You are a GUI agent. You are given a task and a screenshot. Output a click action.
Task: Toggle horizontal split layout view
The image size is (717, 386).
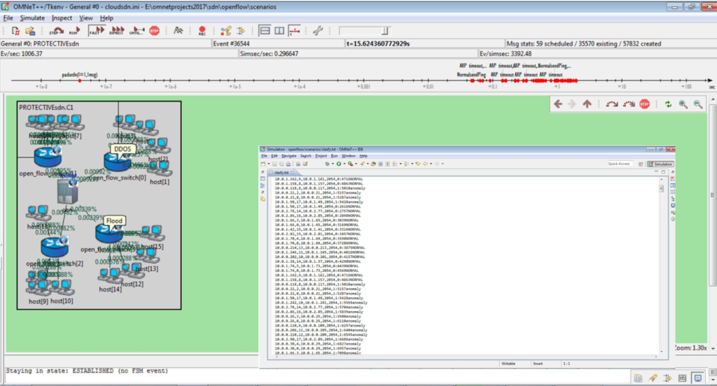coord(265,31)
